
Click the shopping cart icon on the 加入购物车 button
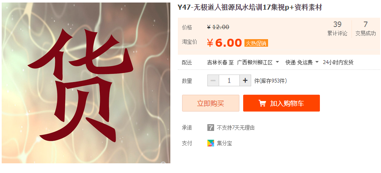point(262,103)
